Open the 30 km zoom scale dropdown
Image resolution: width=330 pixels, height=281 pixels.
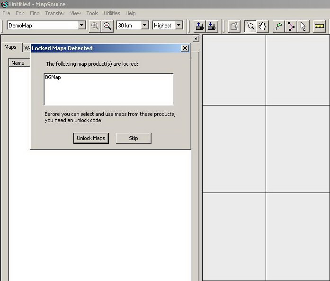(144, 26)
